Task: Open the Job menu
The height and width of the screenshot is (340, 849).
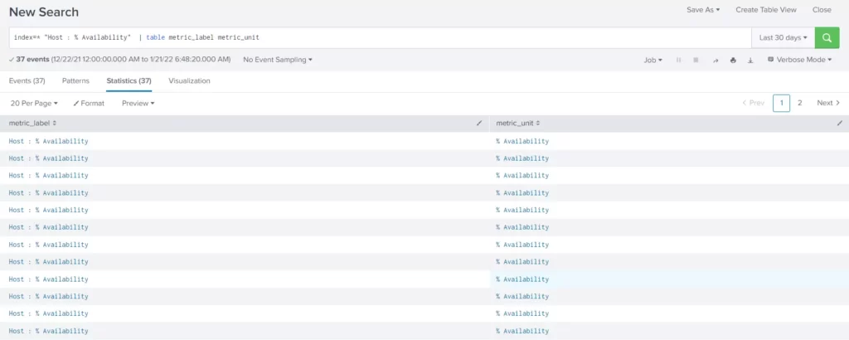Action: point(653,60)
